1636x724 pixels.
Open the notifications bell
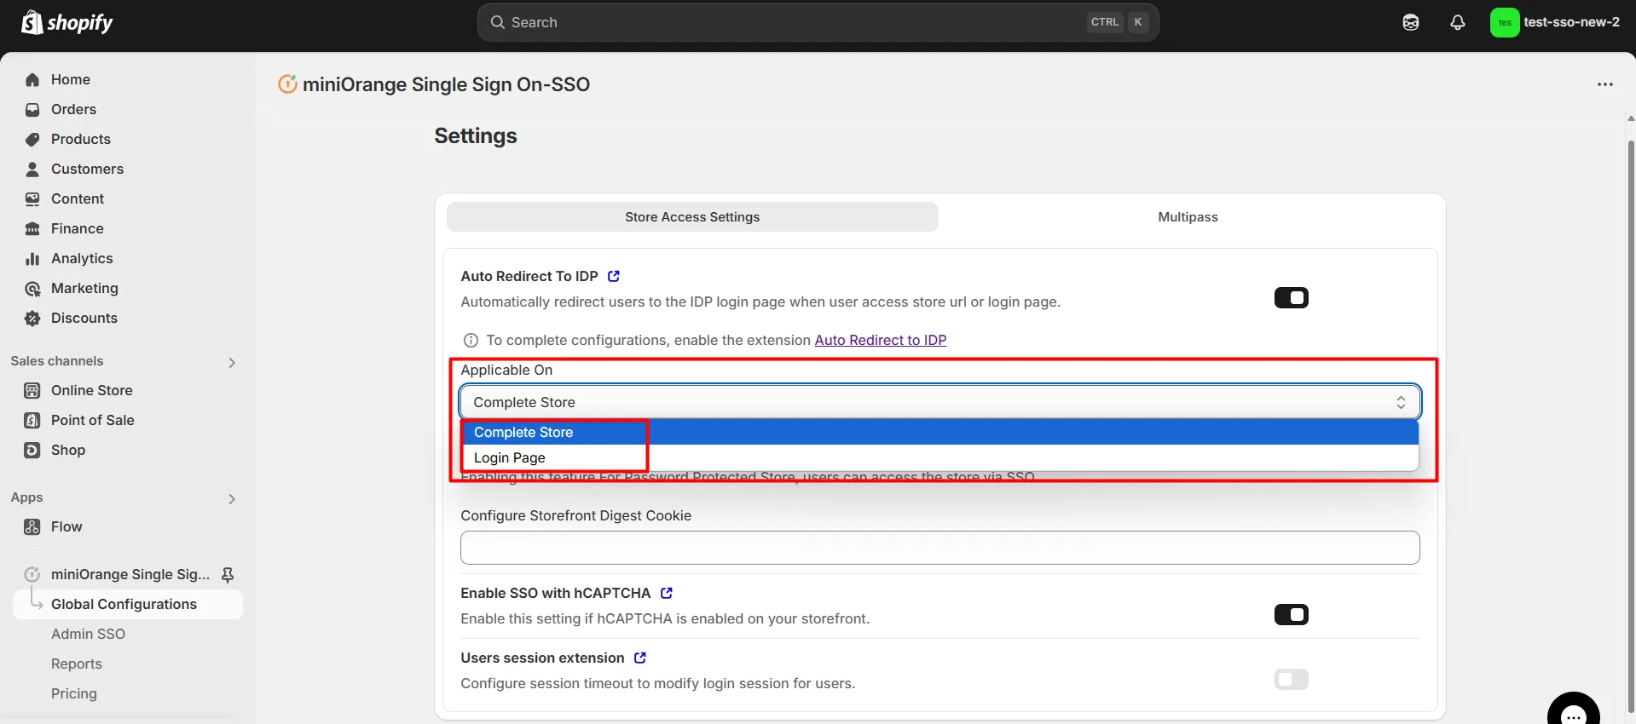click(x=1458, y=22)
